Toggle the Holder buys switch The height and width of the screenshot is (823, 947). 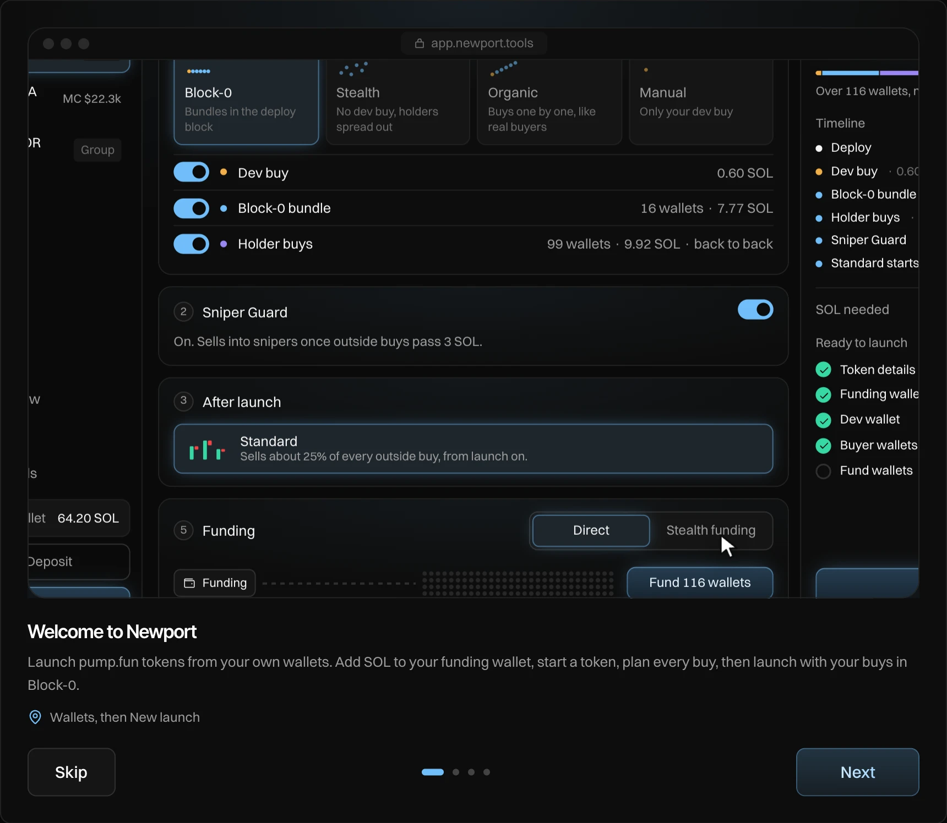(x=191, y=244)
